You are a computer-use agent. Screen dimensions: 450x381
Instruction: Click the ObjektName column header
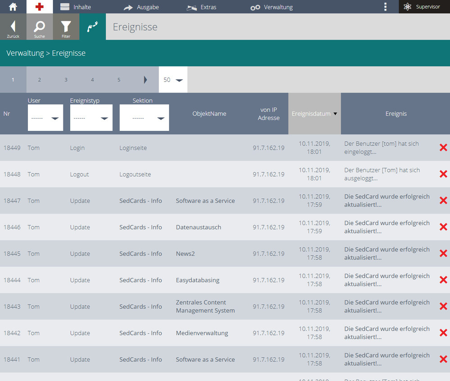click(x=209, y=114)
